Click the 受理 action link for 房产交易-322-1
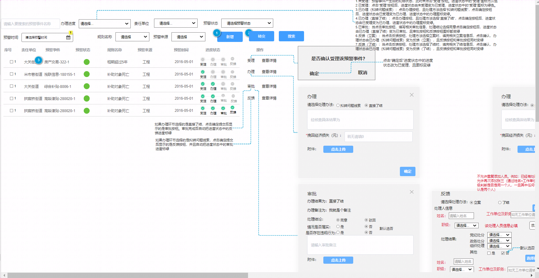 [251, 61]
